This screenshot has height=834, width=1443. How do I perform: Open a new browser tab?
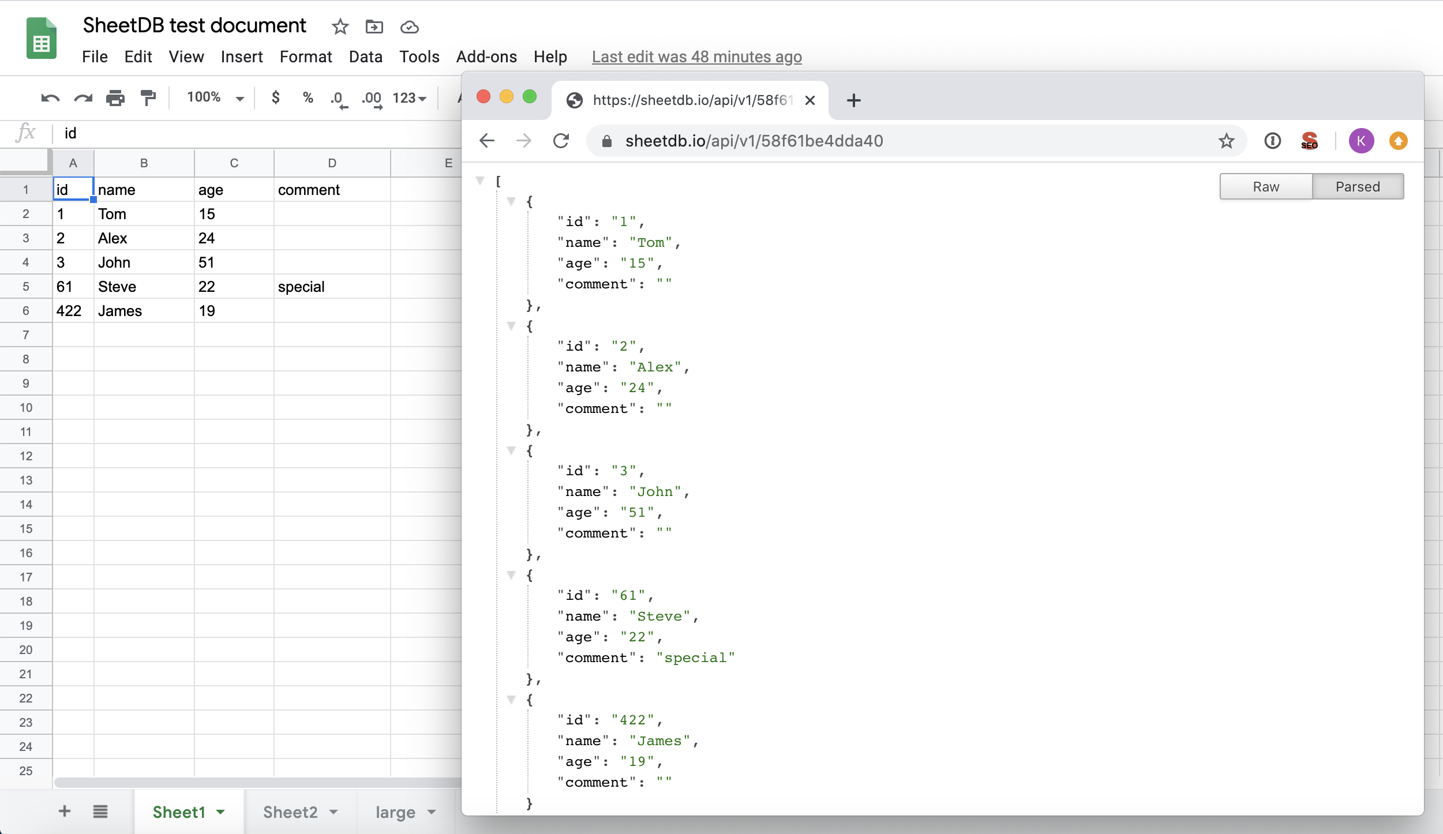coord(853,100)
